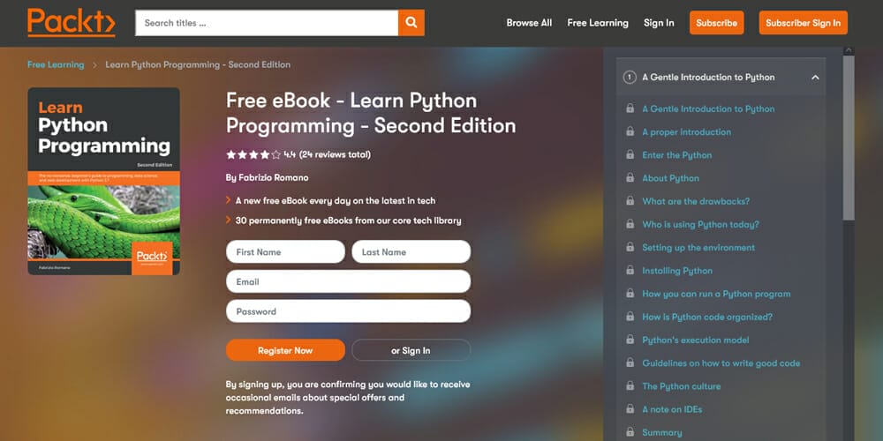883x441 pixels.
Task: Click lock icon beside The Python culture
Action: tap(630, 385)
